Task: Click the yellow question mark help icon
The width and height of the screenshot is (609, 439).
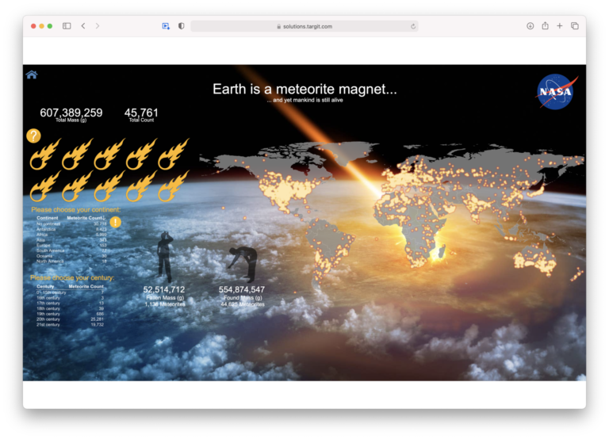Action: (x=34, y=136)
